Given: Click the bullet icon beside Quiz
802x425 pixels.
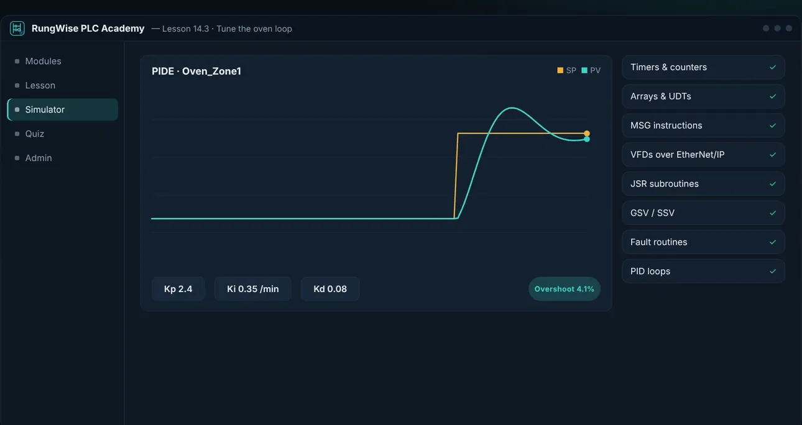Looking at the screenshot, I should coord(17,134).
